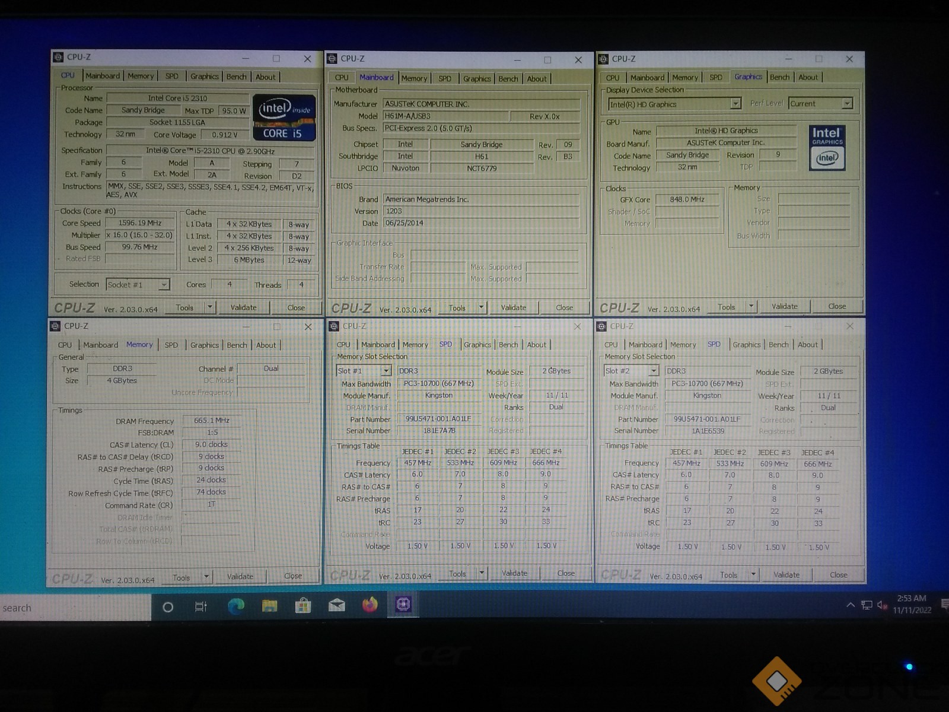Expand the Tools arrow in the Graphics tab window
949x712 pixels.
pyautogui.click(x=751, y=306)
